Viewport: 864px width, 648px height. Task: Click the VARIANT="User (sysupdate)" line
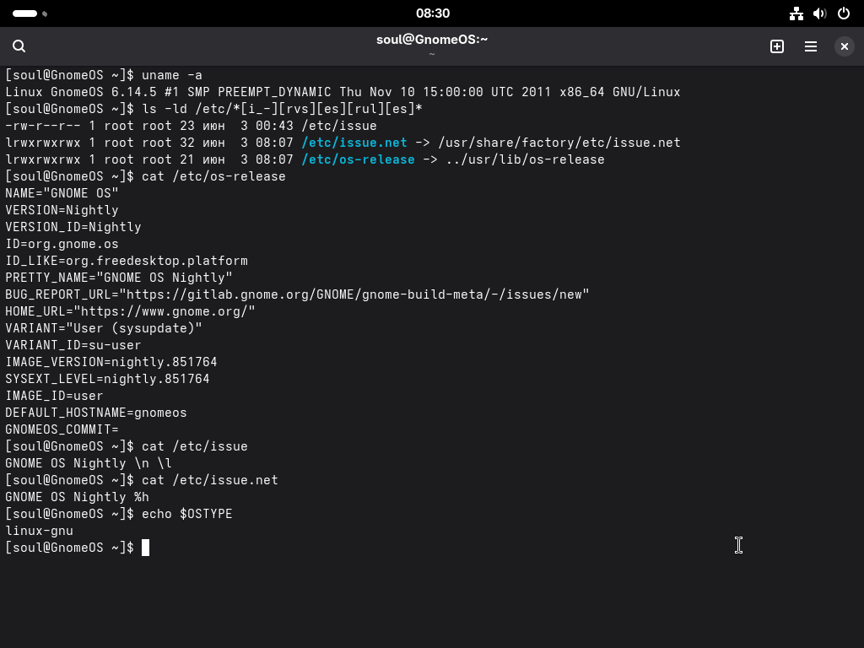pos(104,328)
